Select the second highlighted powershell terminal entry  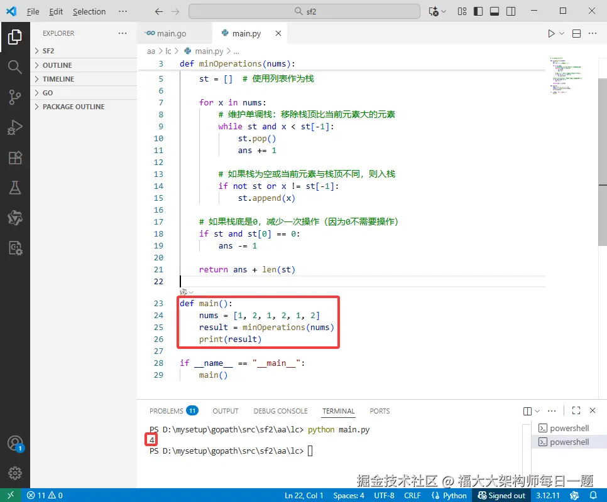click(569, 442)
